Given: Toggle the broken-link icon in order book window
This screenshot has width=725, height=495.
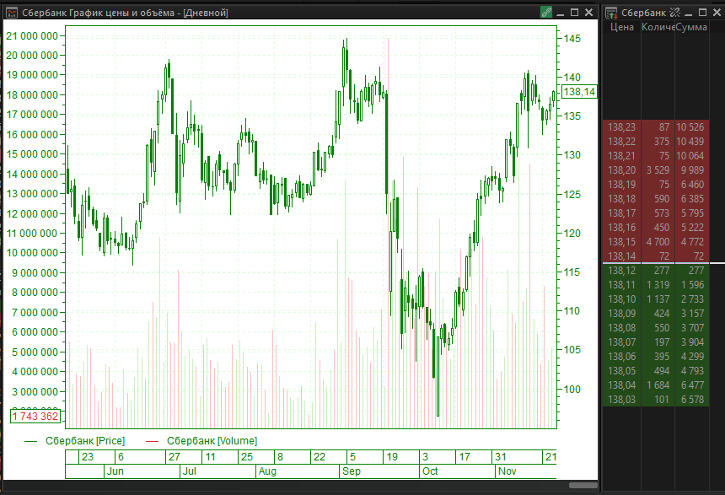Looking at the screenshot, I should pyautogui.click(x=674, y=13).
